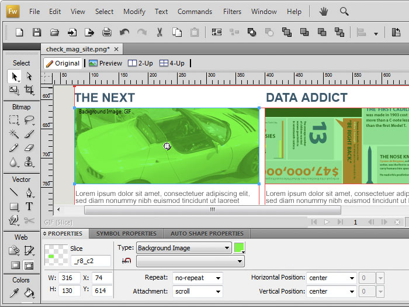
Task: Select the Slice tool in Web section
Action: click(29, 250)
